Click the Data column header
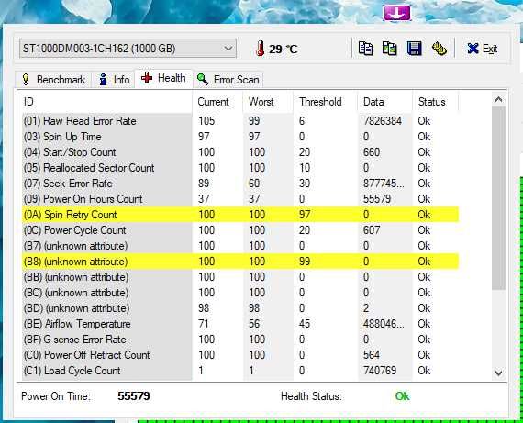 coord(385,102)
